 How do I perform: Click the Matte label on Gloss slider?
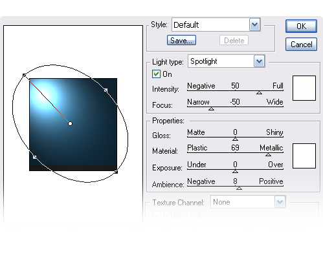pyautogui.click(x=196, y=132)
